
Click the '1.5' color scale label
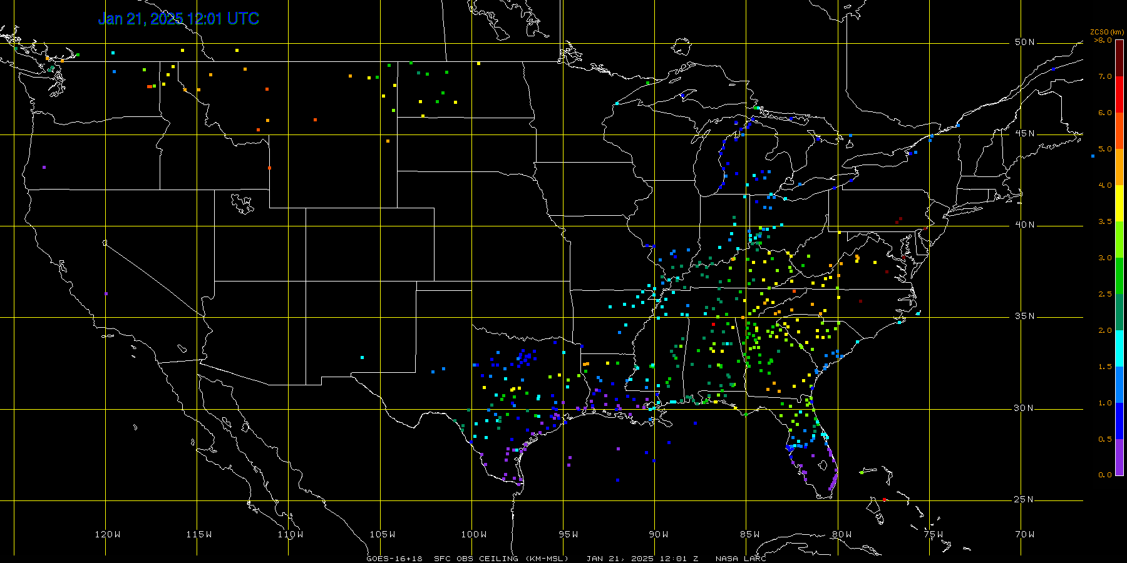click(x=1105, y=367)
